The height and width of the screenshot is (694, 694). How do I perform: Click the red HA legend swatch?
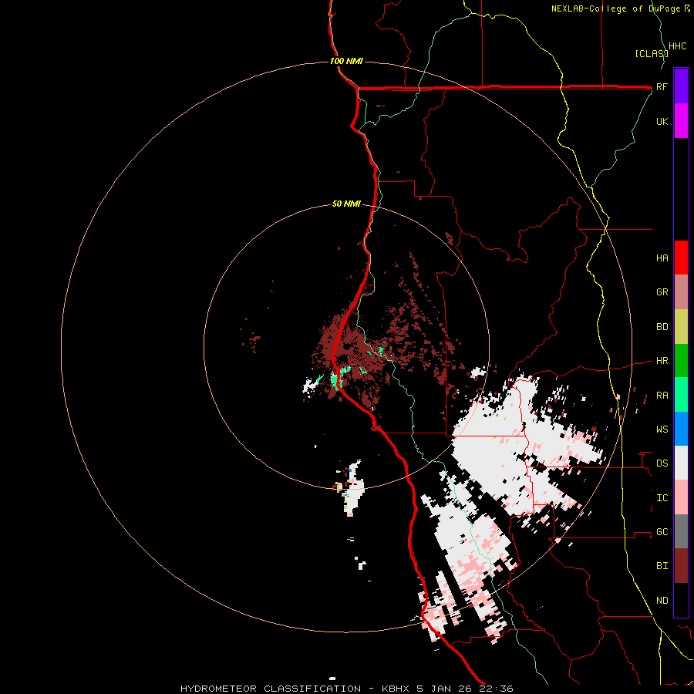point(681,258)
